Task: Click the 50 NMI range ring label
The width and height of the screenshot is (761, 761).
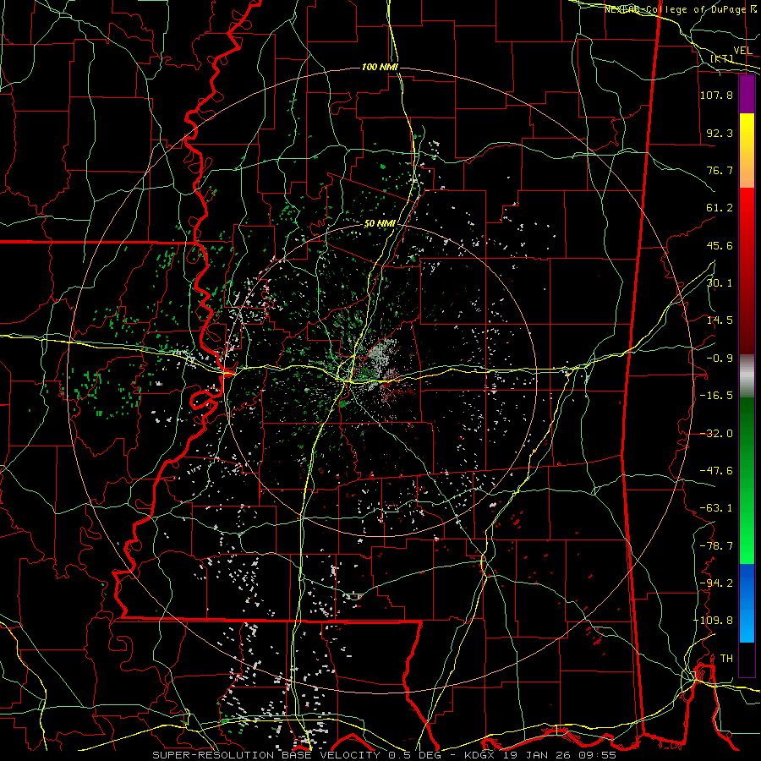Action: coord(380,224)
